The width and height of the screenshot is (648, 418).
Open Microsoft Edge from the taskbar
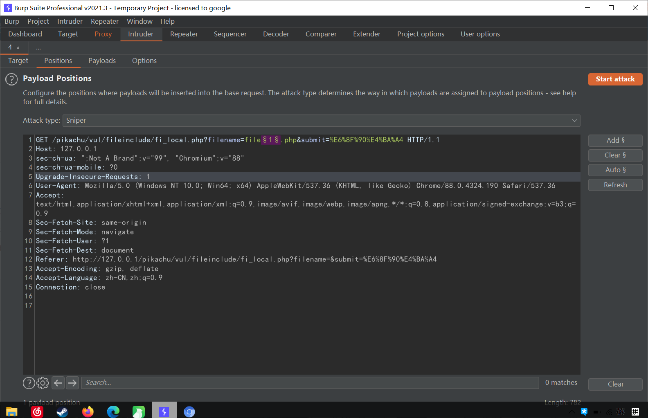pyautogui.click(x=113, y=411)
